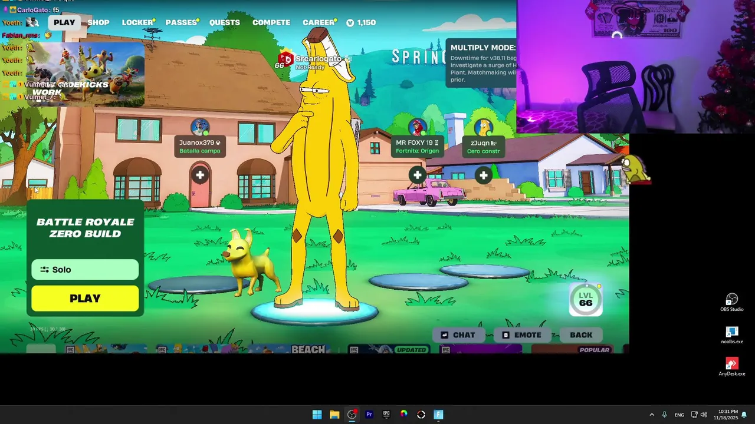Open the notifications bell icon
This screenshot has width=755, height=424.
(x=744, y=415)
